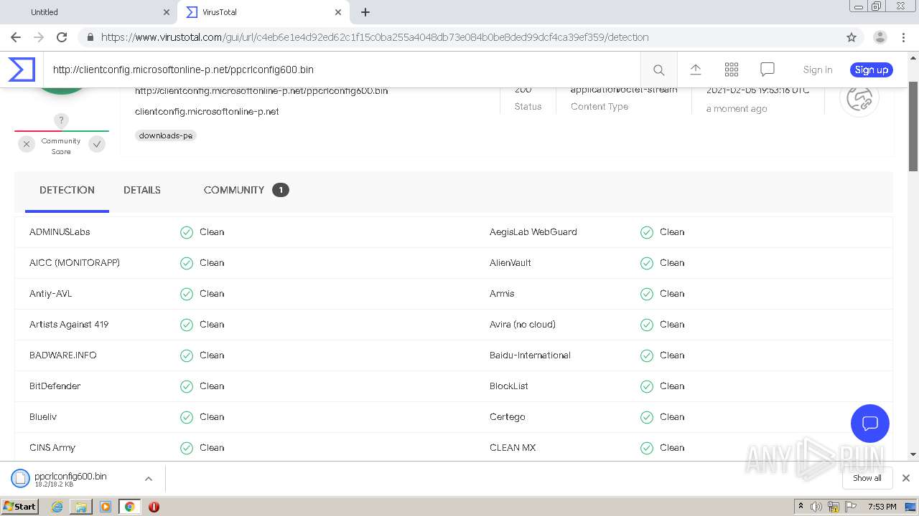Reload the current page
919x516 pixels.
62,37
